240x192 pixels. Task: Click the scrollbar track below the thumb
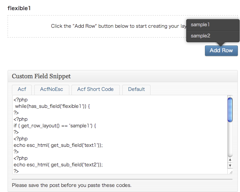230,139
